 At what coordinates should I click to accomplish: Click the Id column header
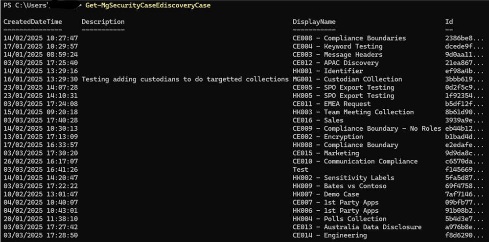(x=449, y=22)
